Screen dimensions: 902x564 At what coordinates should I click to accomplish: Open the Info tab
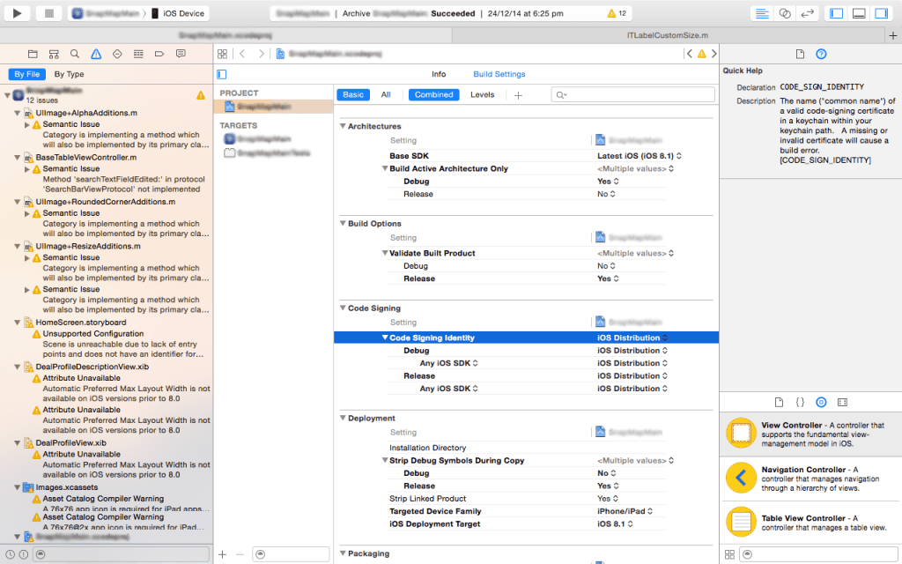439,74
